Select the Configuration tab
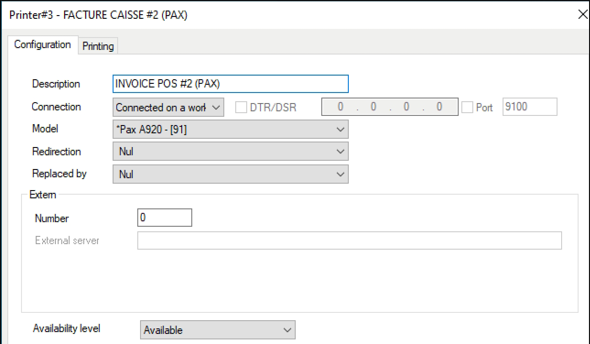This screenshot has height=344, width=590. coord(43,45)
